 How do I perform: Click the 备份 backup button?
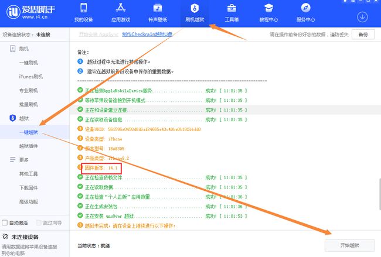tap(363, 35)
